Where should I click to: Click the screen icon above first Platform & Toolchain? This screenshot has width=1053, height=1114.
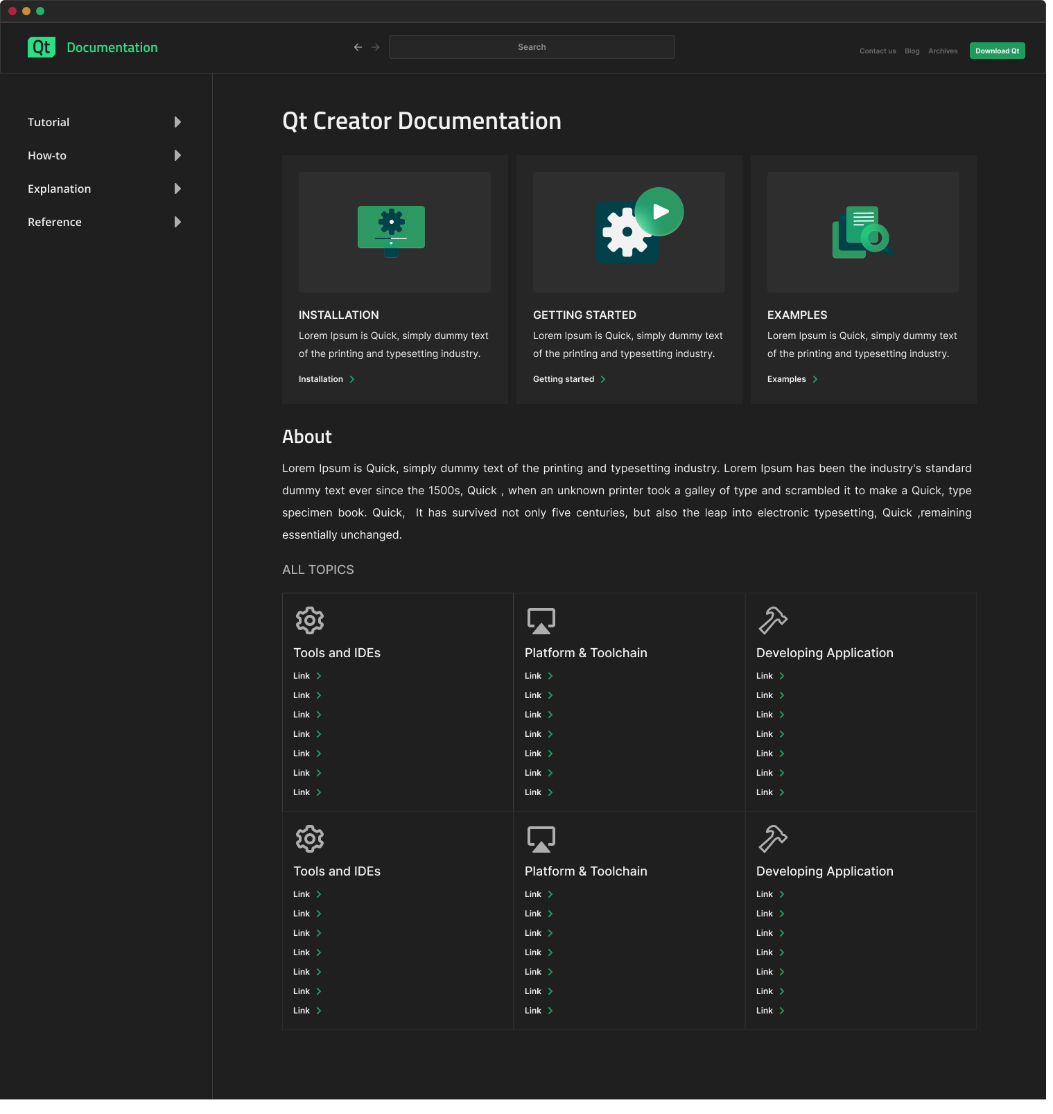pos(541,621)
